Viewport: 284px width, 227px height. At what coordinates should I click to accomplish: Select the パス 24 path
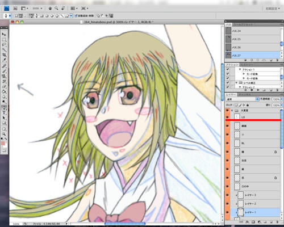coord(252,31)
